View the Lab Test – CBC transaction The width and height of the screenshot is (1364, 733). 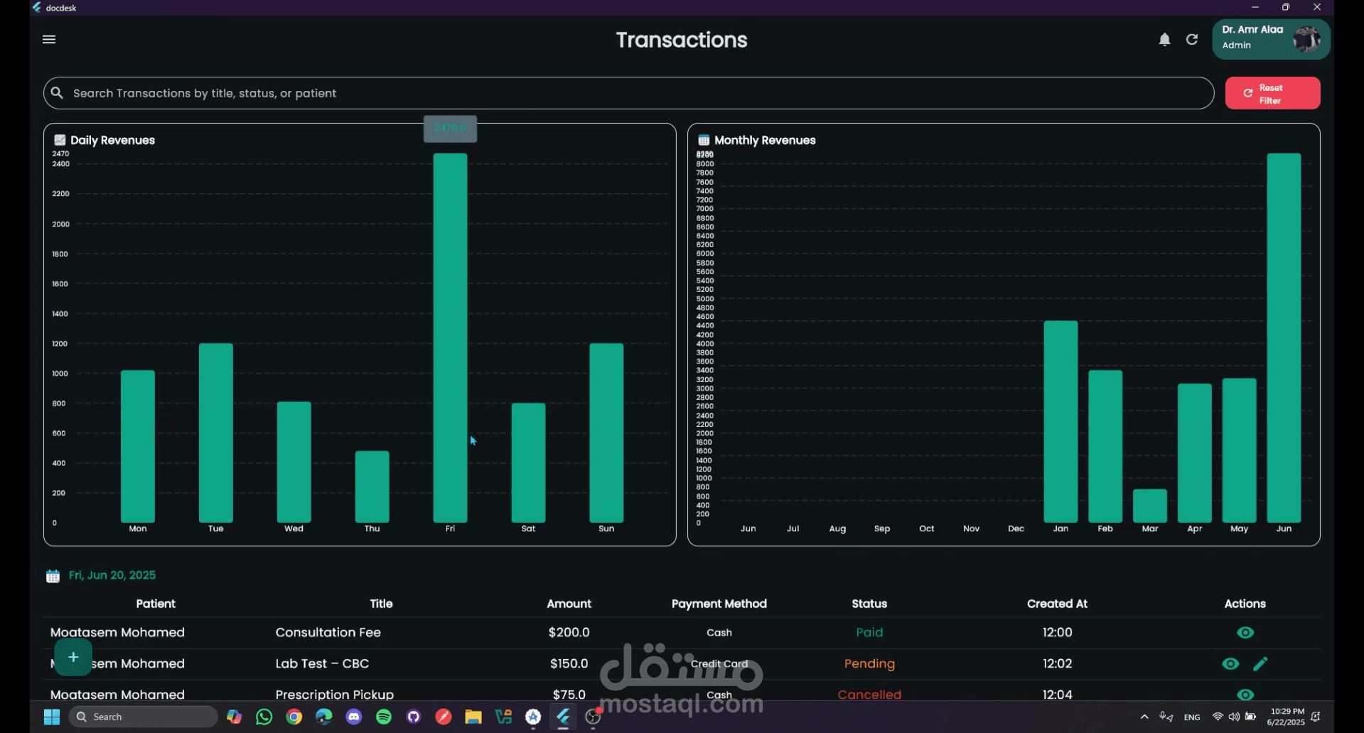click(x=1230, y=663)
